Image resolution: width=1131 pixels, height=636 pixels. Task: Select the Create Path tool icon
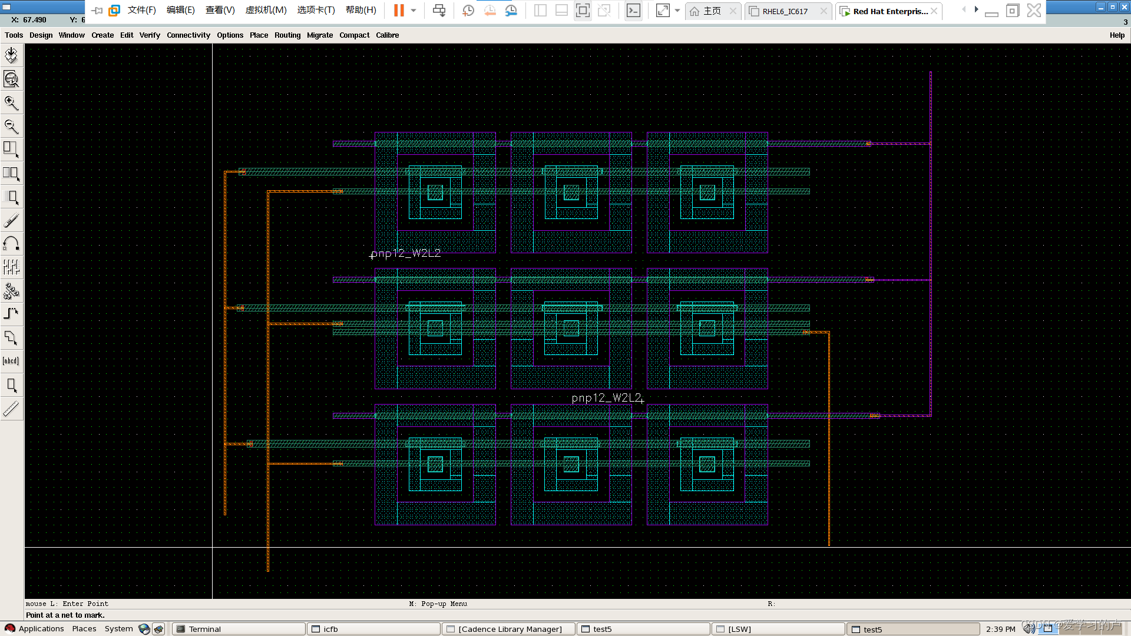pos(11,314)
